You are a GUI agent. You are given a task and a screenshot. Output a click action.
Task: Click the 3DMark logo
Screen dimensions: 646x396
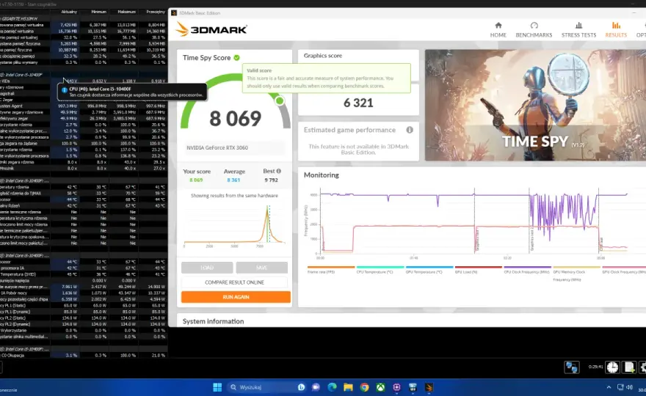tap(211, 29)
